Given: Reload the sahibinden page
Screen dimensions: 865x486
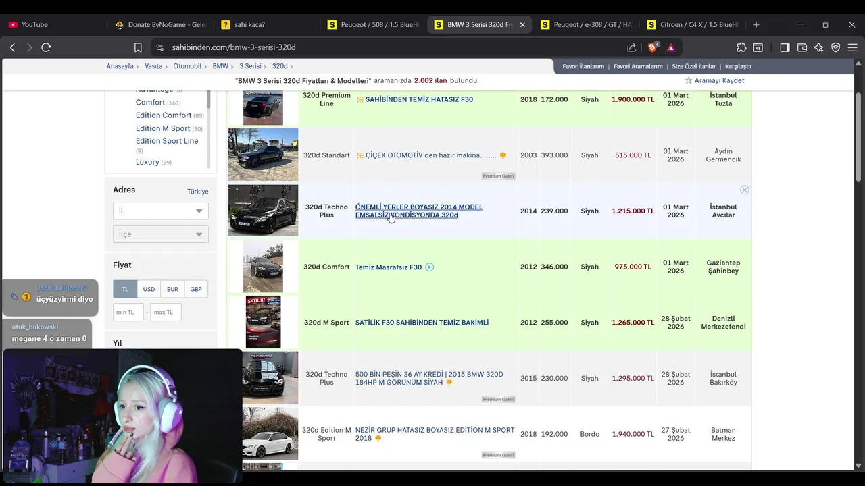Looking at the screenshot, I should [x=46, y=47].
